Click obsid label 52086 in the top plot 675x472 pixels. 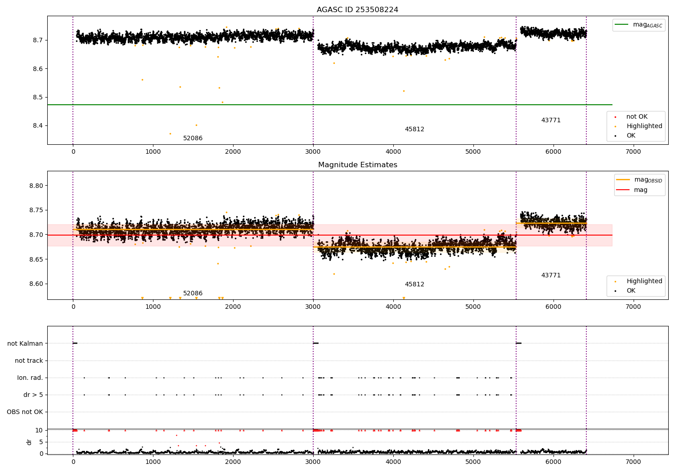coord(193,138)
